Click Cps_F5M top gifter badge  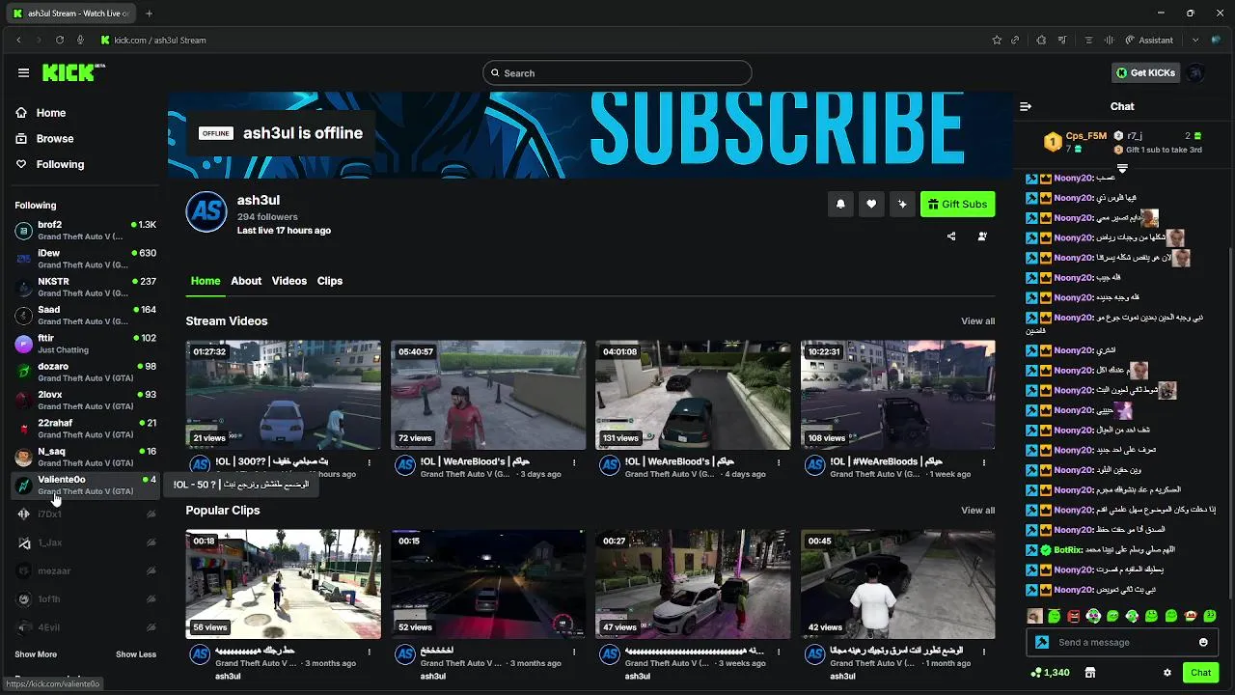point(1053,142)
